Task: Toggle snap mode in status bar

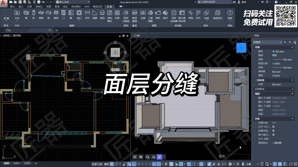Action: click(116, 164)
